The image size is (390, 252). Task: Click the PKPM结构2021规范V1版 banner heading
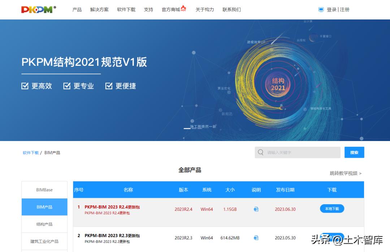point(84,62)
